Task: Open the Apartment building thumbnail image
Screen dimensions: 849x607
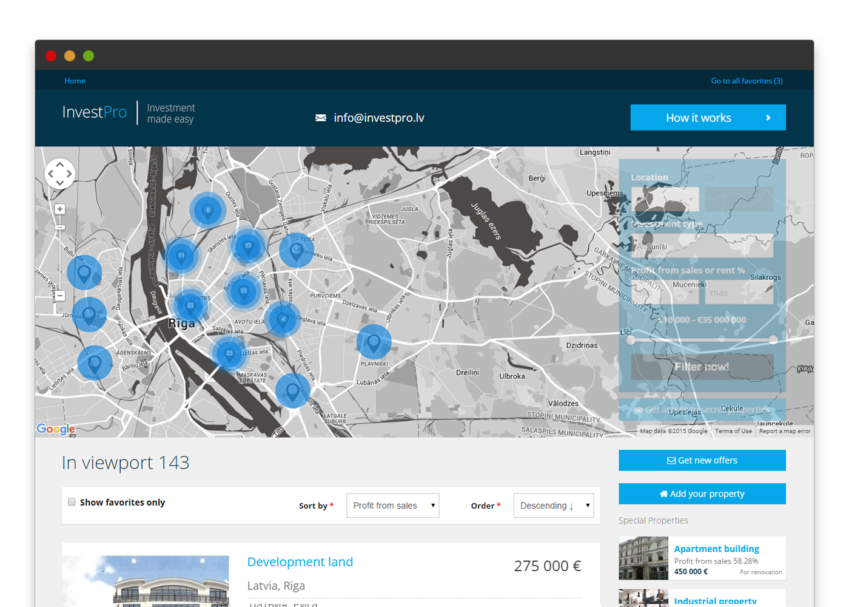Action: coord(643,558)
